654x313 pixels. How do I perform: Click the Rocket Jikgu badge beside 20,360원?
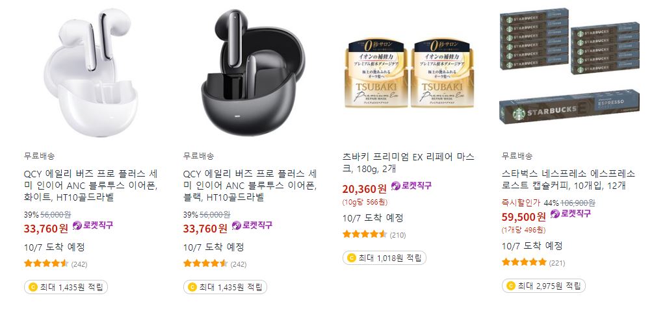pyautogui.click(x=412, y=186)
